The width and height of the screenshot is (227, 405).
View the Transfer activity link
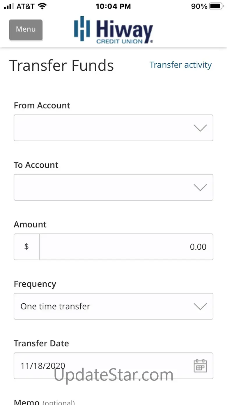pyautogui.click(x=180, y=65)
